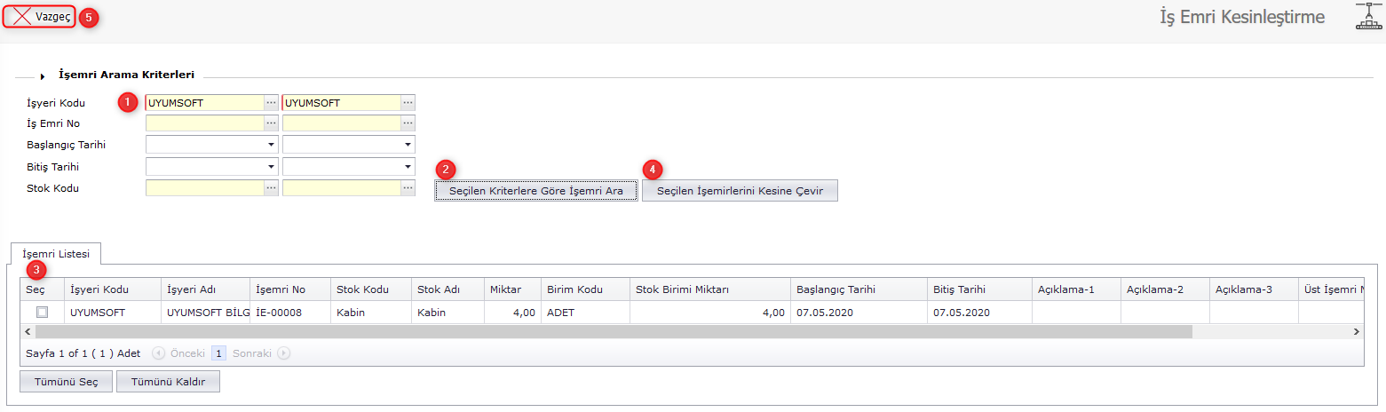Viewport: 1386px width, 412px height.
Task: Open lookup for second İşyeri Kodu field
Action: coord(408,103)
